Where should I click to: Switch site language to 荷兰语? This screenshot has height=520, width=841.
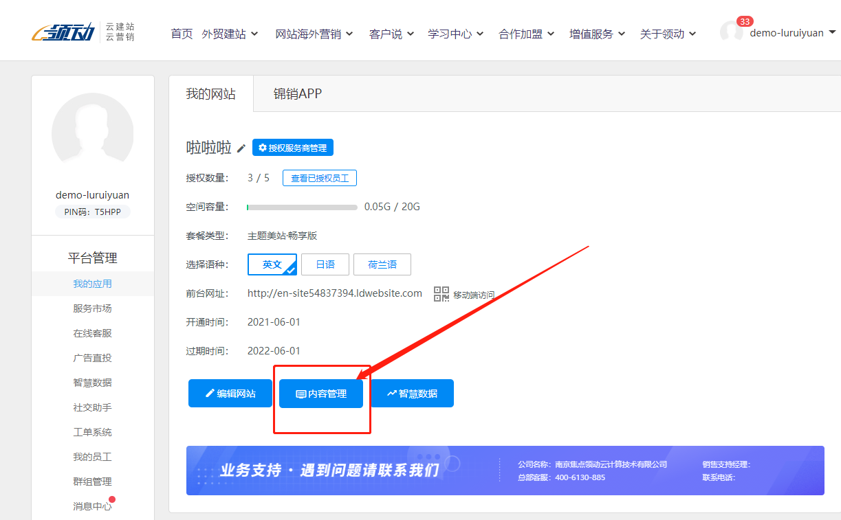pos(382,264)
